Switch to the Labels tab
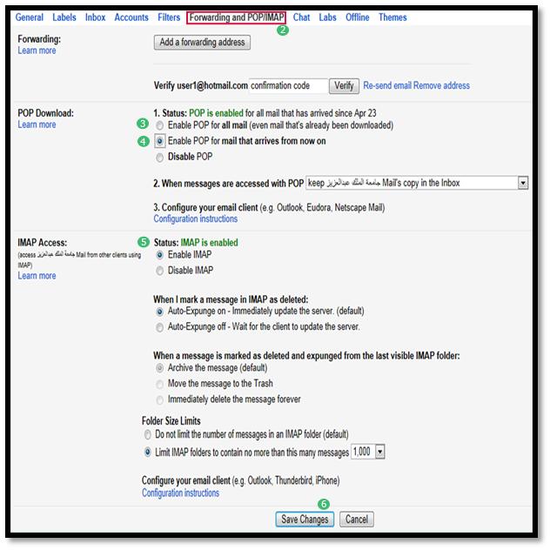Screen dimensions: 550x550 pyautogui.click(x=64, y=17)
